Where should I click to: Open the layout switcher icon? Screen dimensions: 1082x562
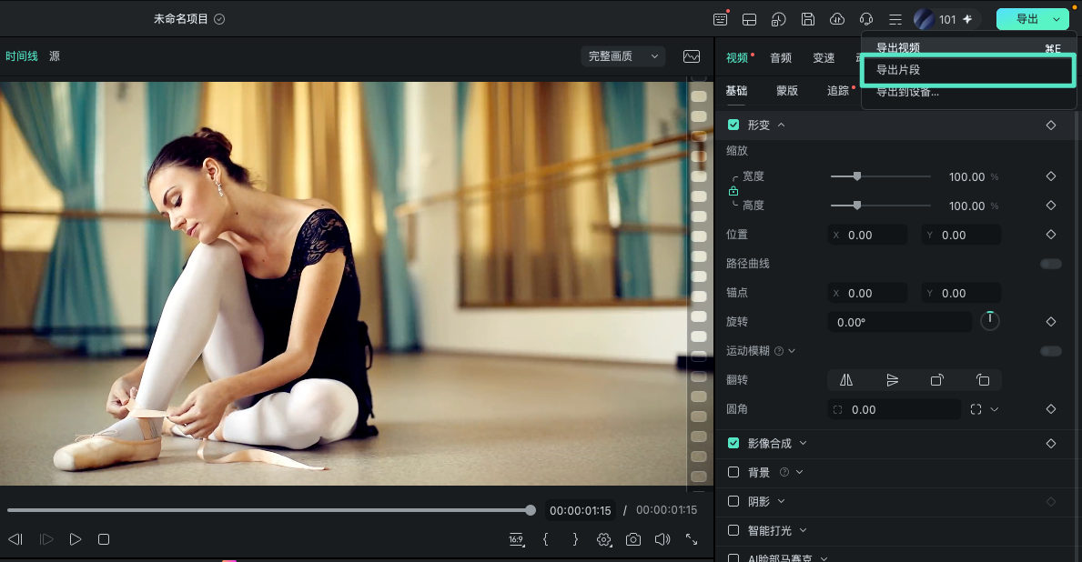(x=750, y=19)
